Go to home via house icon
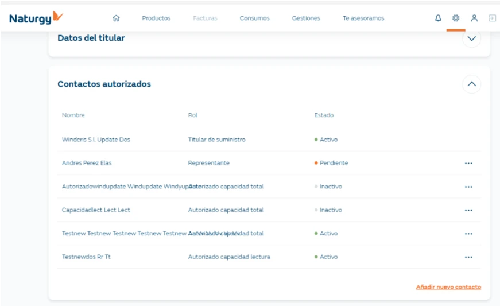 116,18
